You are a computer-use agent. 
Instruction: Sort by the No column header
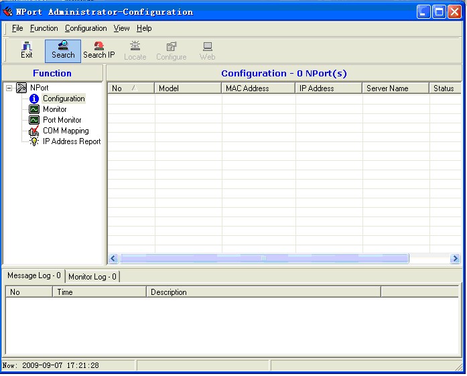tap(131, 88)
